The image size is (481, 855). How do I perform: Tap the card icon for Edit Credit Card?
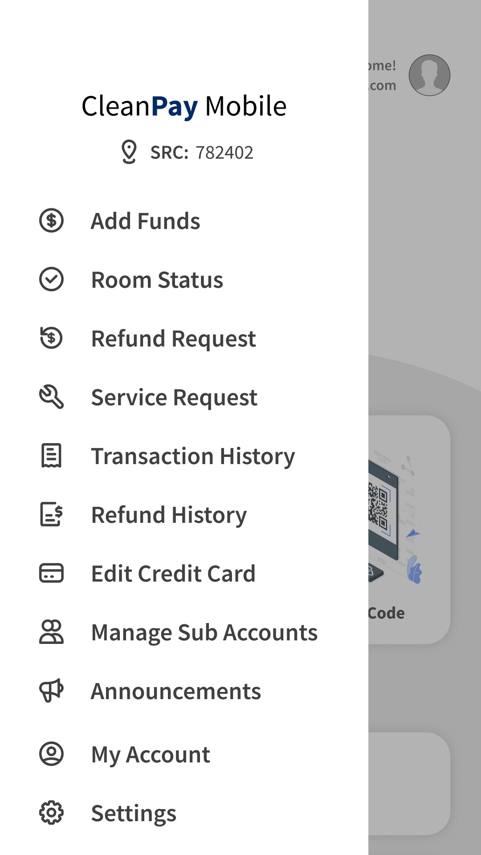(51, 573)
